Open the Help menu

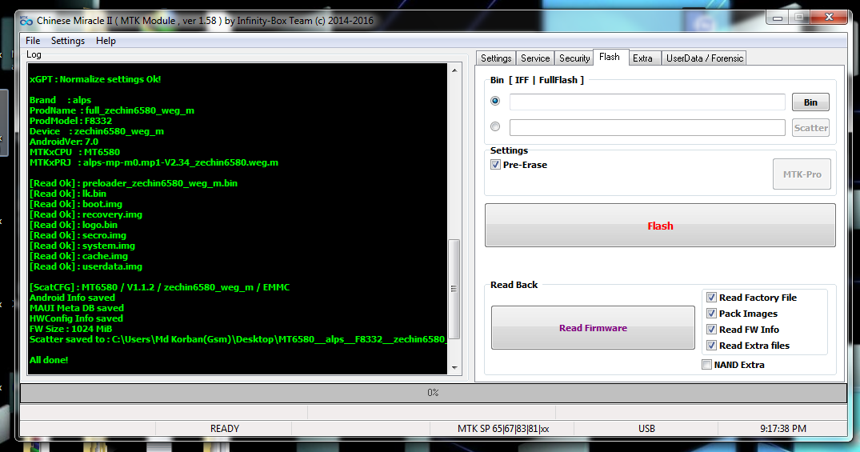(x=106, y=41)
